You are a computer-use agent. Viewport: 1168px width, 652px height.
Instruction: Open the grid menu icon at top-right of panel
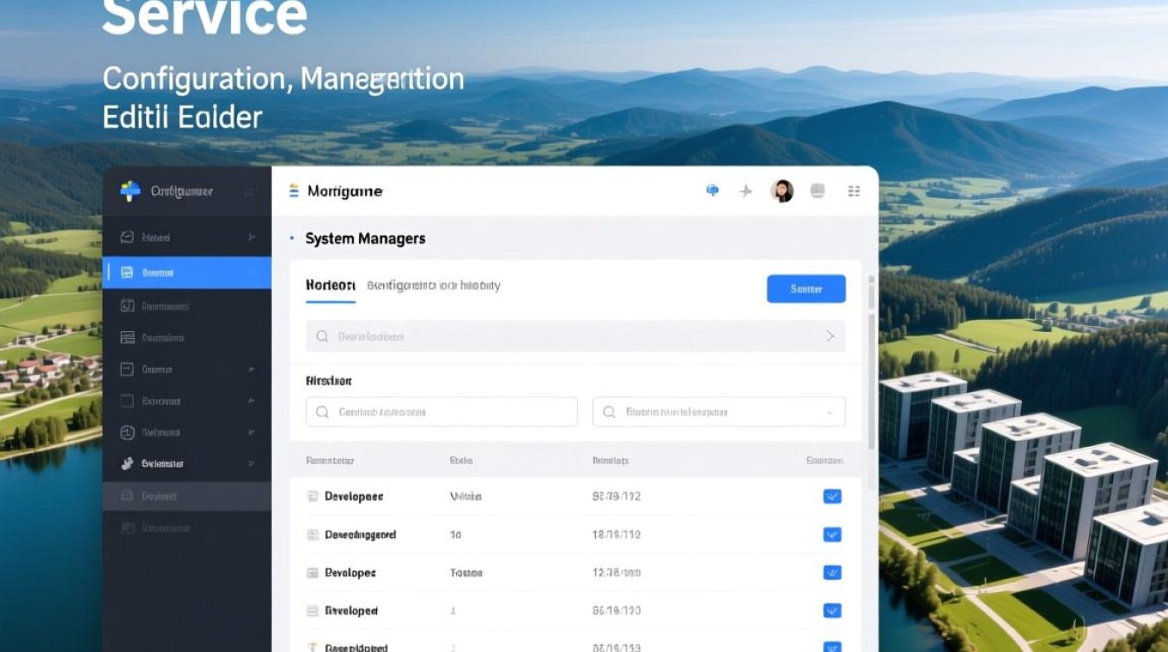pos(853,191)
